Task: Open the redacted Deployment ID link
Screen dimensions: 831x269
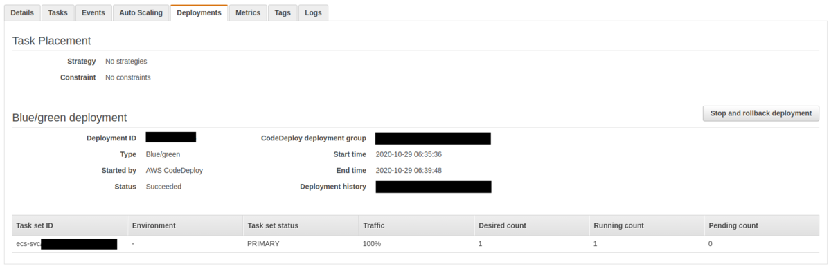Action: 171,138
